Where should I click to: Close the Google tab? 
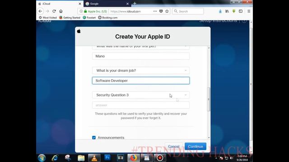tap(127, 4)
